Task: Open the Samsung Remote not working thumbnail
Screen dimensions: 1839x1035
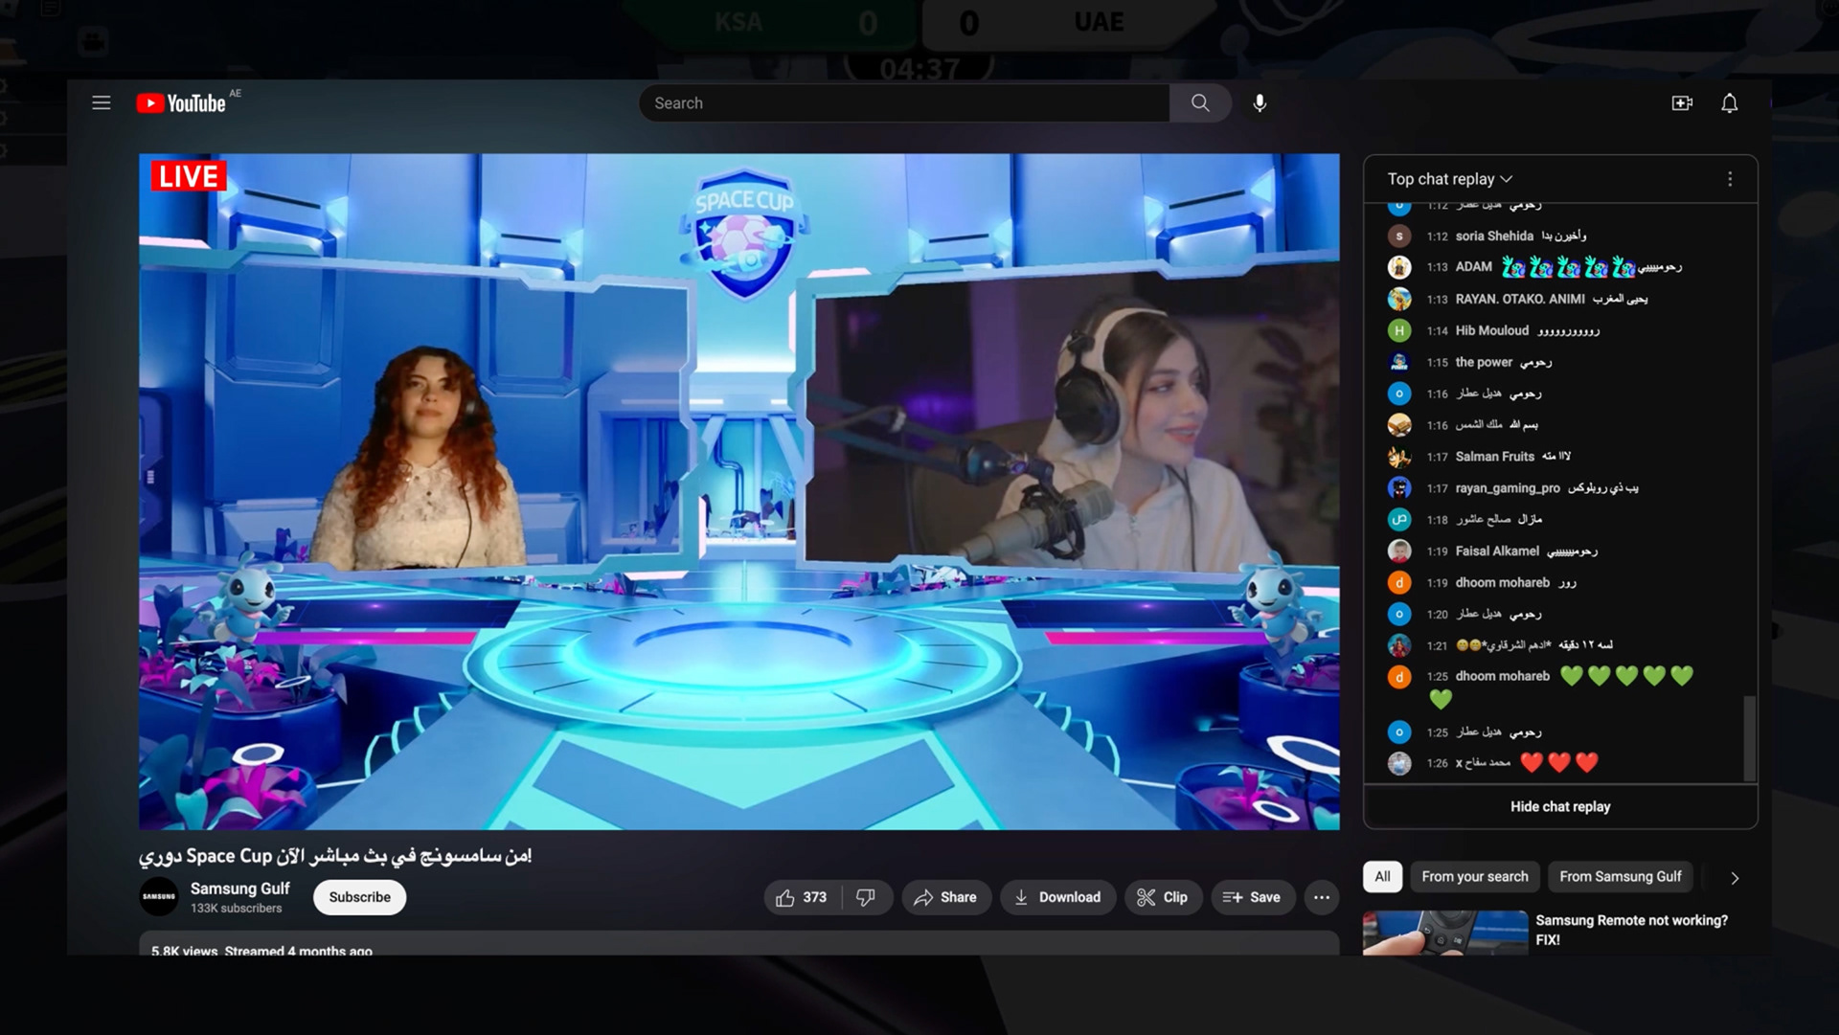Action: point(1445,933)
